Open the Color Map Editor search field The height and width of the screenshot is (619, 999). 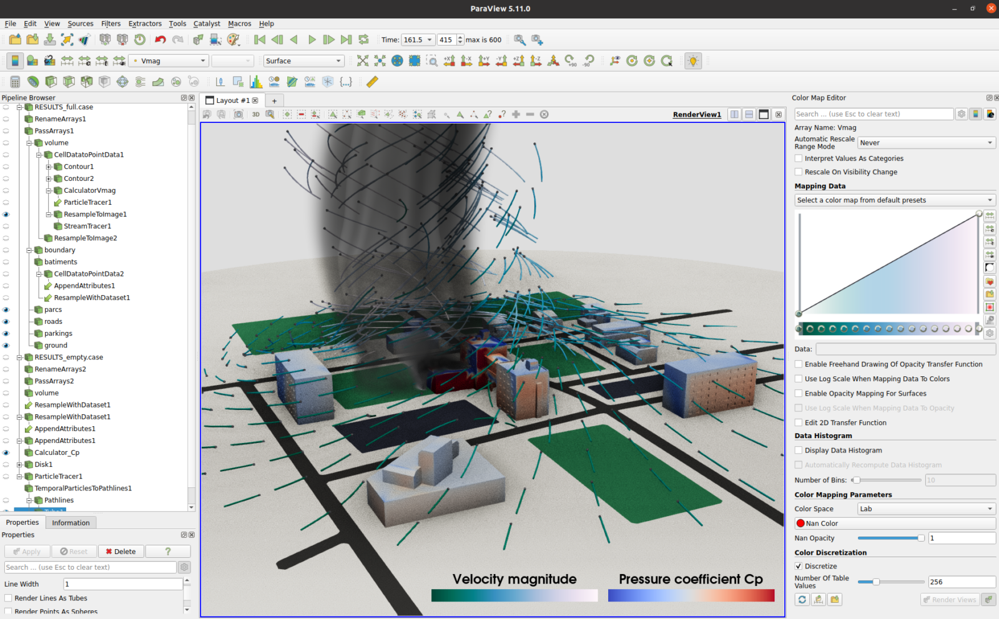click(x=873, y=114)
